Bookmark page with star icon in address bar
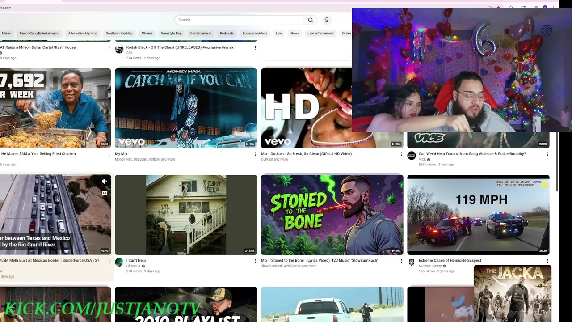 498,8
